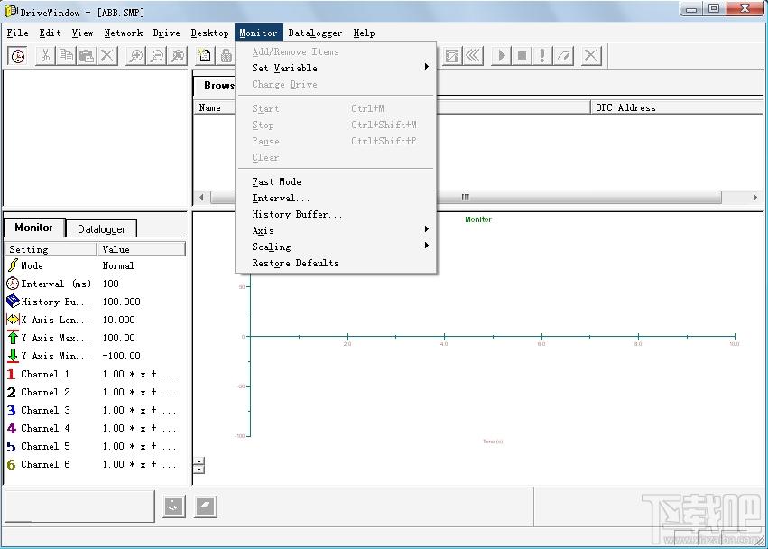Select the Interval (ms) setting row
This screenshot has height=549, width=768.
(x=96, y=284)
